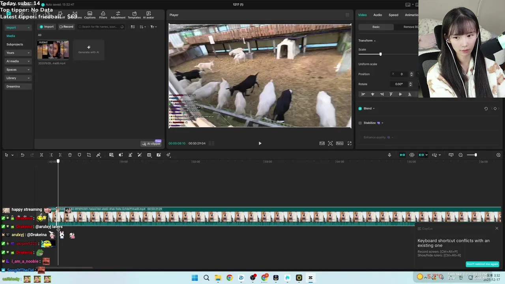Open the Filters panel
505x284 pixels.
(x=103, y=15)
